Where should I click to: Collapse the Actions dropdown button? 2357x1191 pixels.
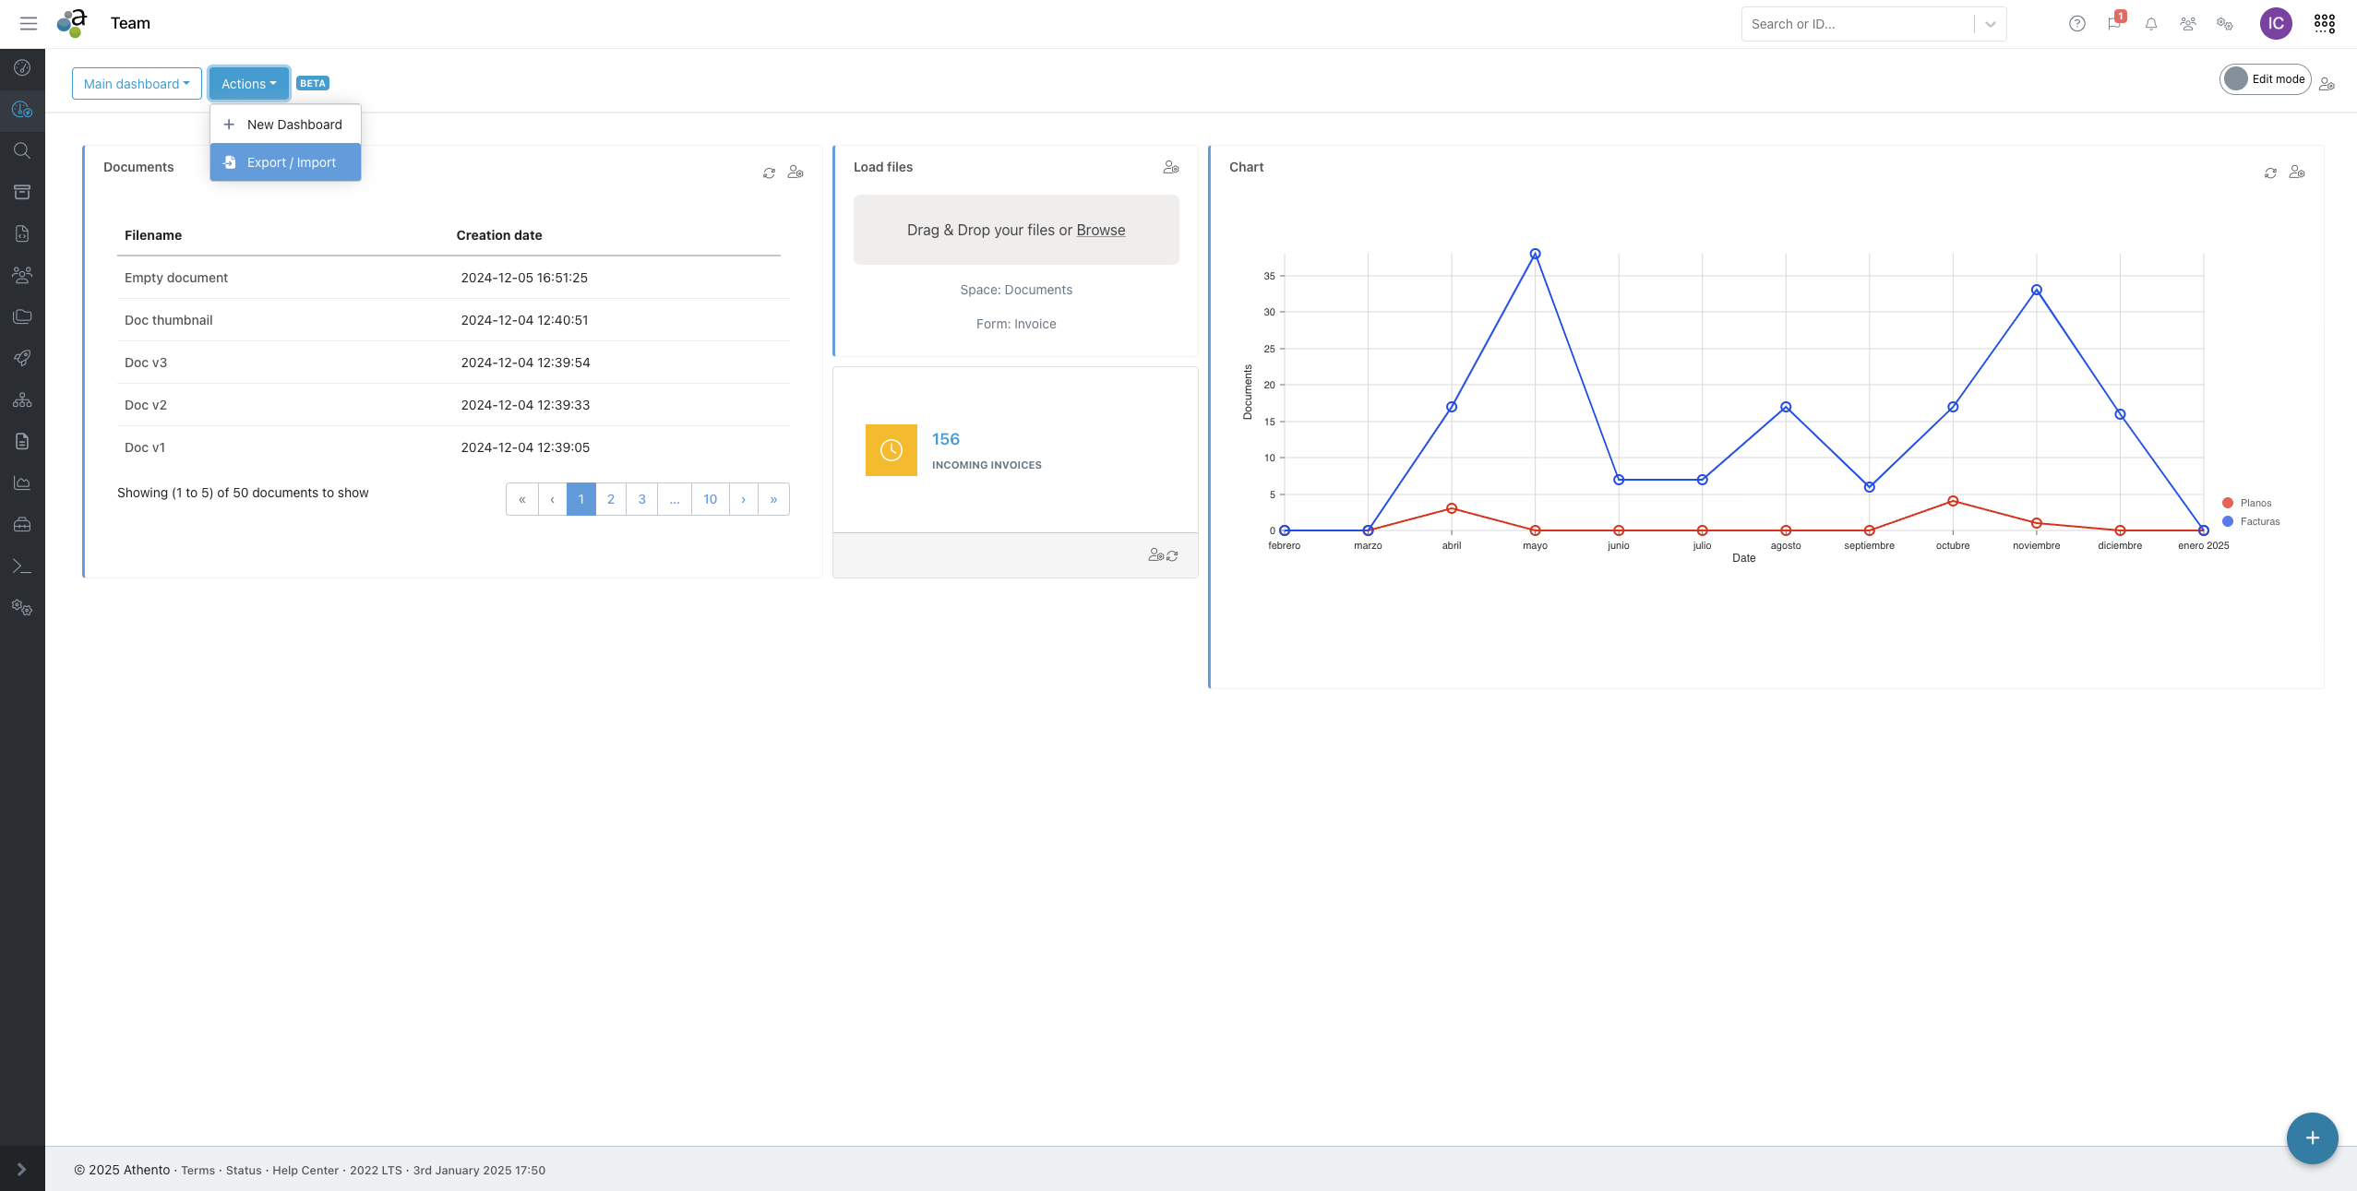pos(248,84)
